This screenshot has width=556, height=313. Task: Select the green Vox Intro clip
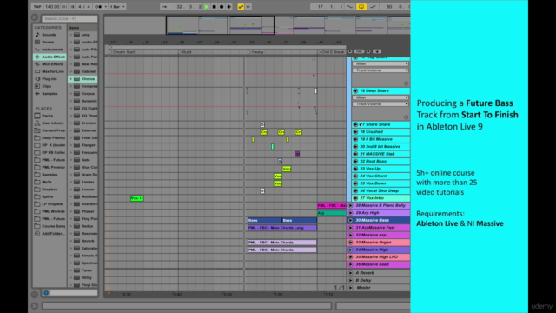[x=137, y=198]
